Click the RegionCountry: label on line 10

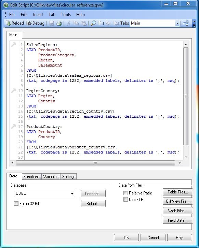pos(43,91)
